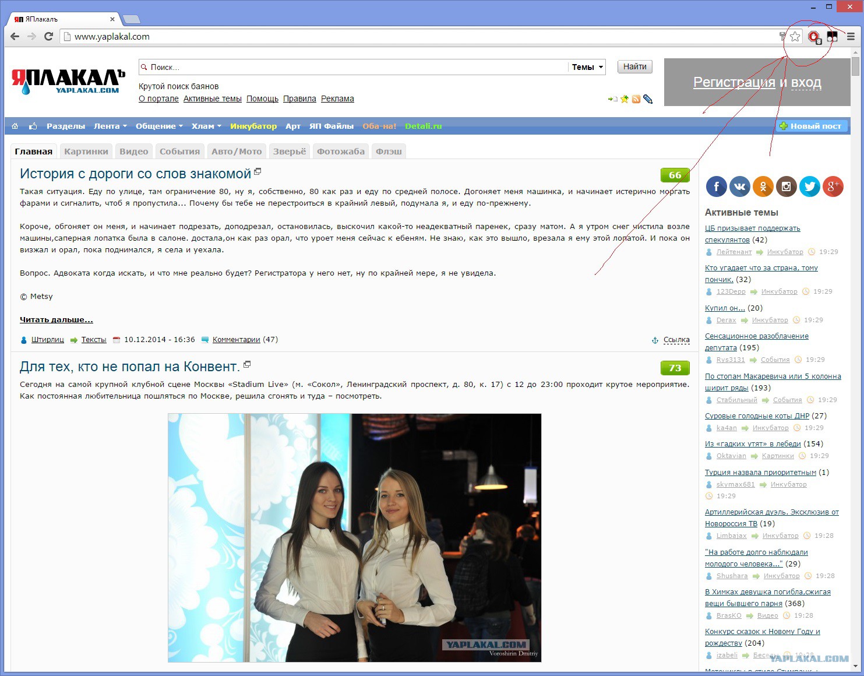This screenshot has width=864, height=676.
Task: Switch to the События tab
Action: pos(179,152)
